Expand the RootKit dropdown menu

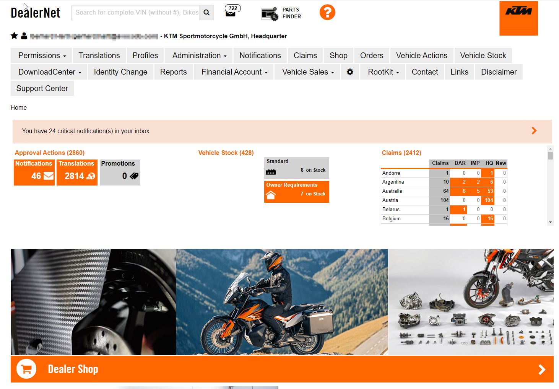pos(383,72)
